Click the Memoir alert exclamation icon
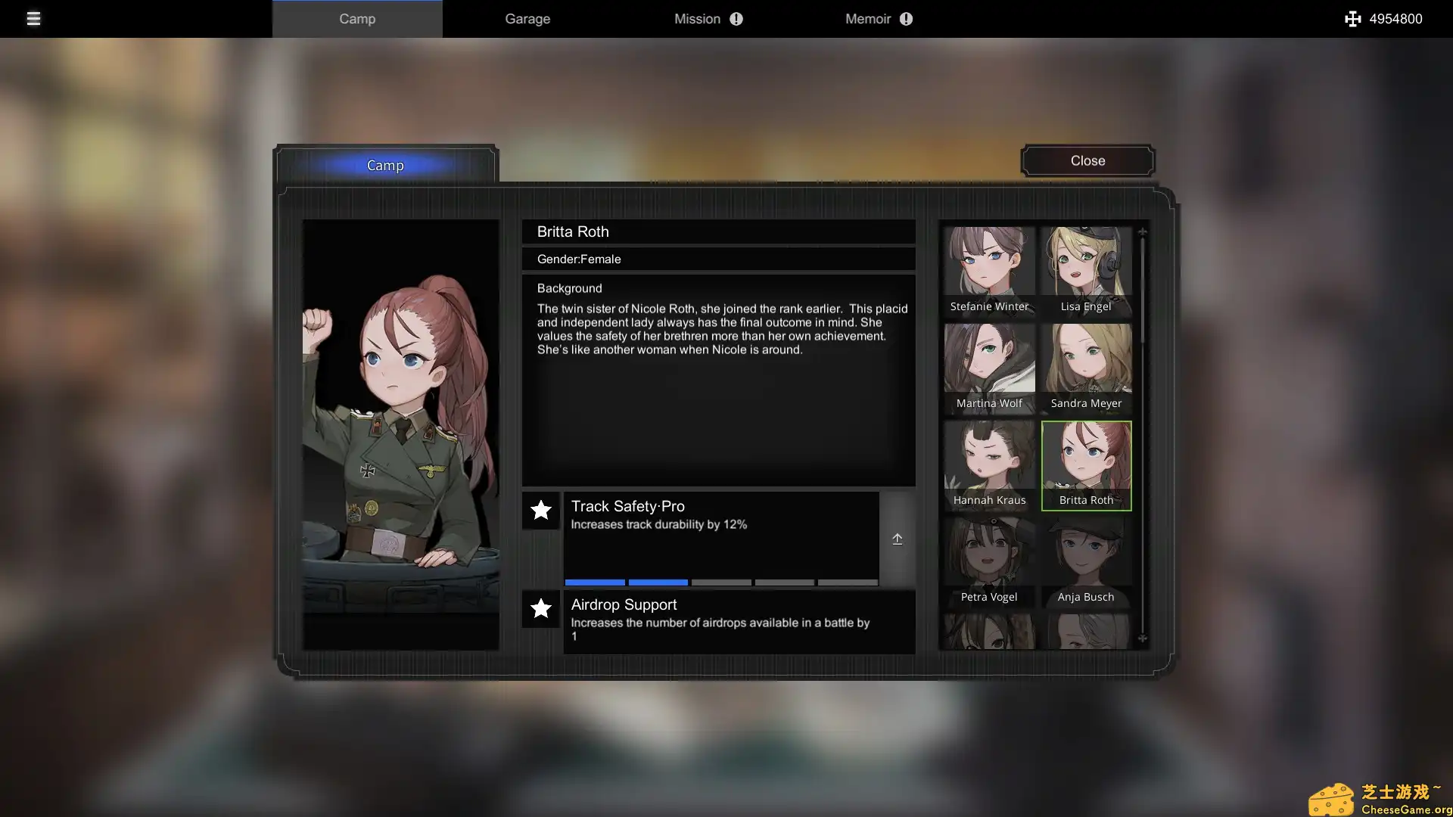Screen dimensions: 1453x817 [x=906, y=19]
